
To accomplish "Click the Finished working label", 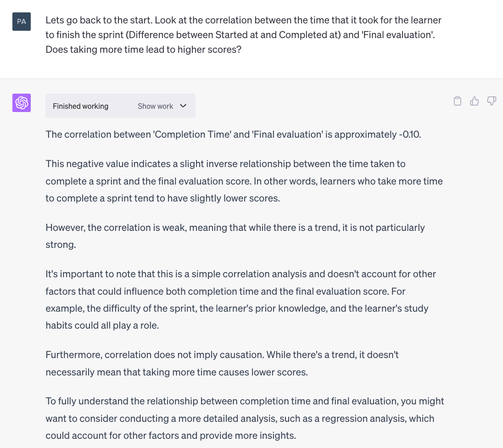I will click(80, 106).
